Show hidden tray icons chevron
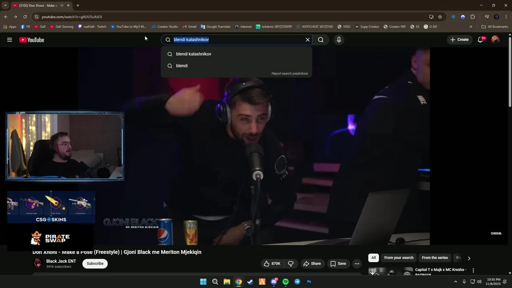512x288 pixels. click(455, 282)
